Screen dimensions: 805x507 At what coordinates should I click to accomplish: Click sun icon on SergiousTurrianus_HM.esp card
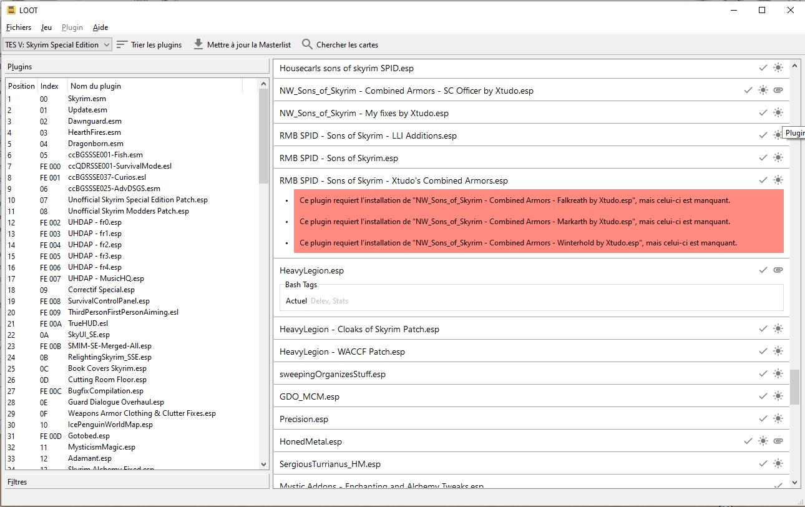778,463
